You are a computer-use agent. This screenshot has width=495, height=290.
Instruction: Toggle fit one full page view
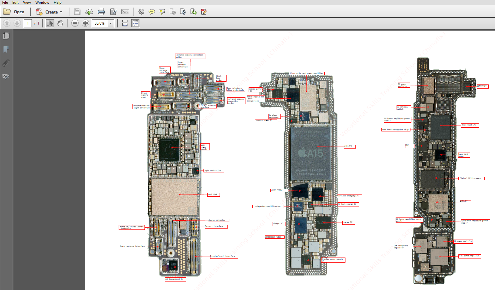135,23
